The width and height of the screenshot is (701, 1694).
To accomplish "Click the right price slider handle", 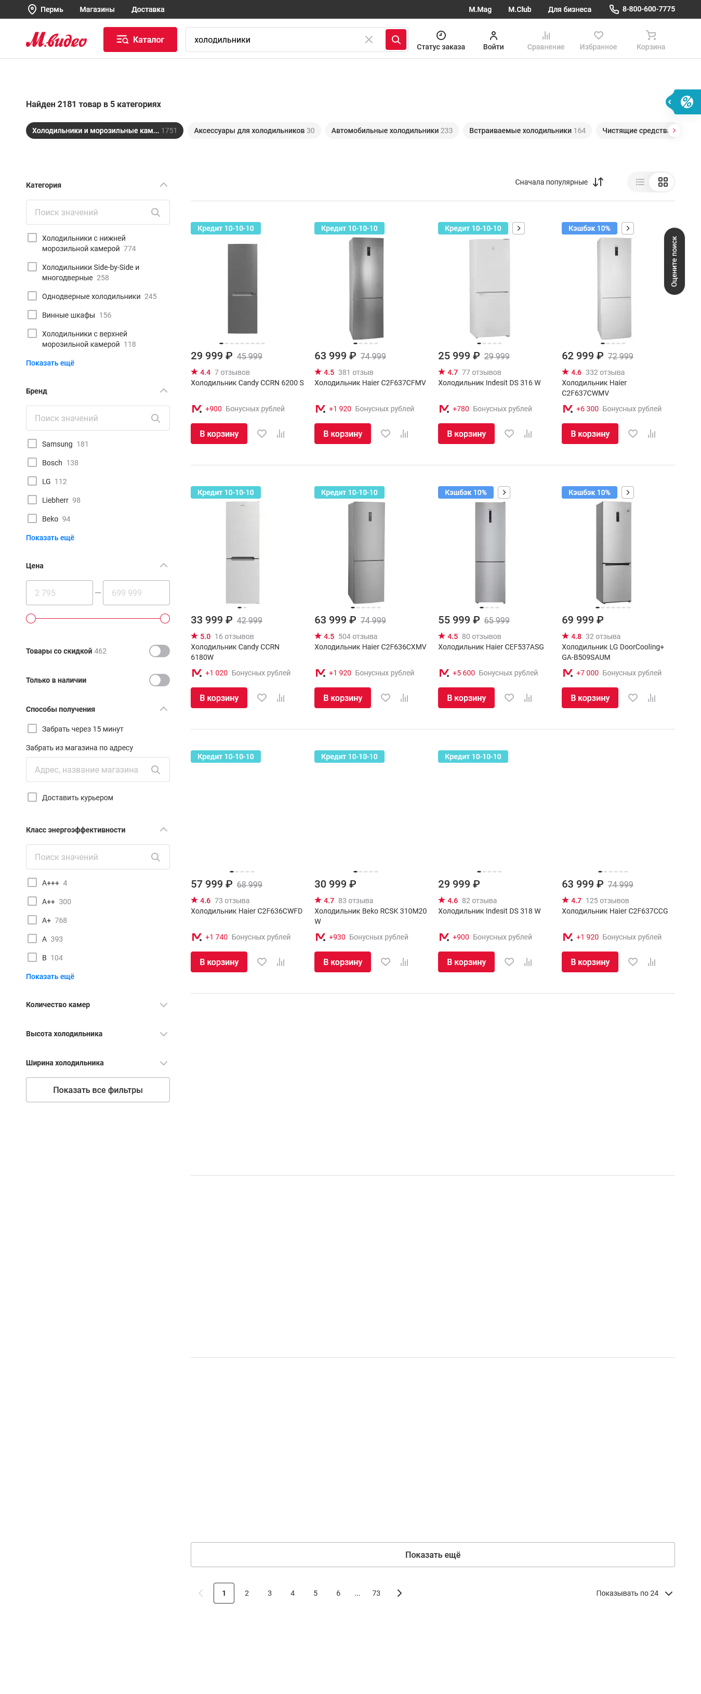I will click(x=165, y=618).
